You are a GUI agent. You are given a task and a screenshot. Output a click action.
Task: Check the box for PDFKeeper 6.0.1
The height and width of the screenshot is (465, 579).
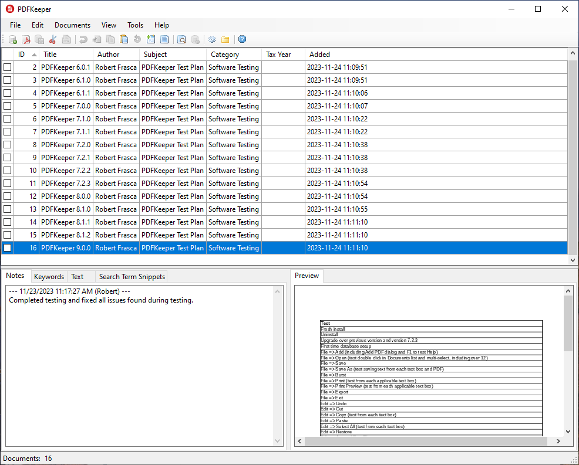[8, 67]
